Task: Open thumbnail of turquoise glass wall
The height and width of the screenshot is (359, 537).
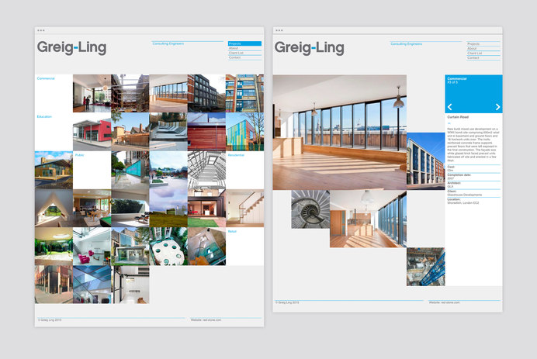Action: coord(130,170)
